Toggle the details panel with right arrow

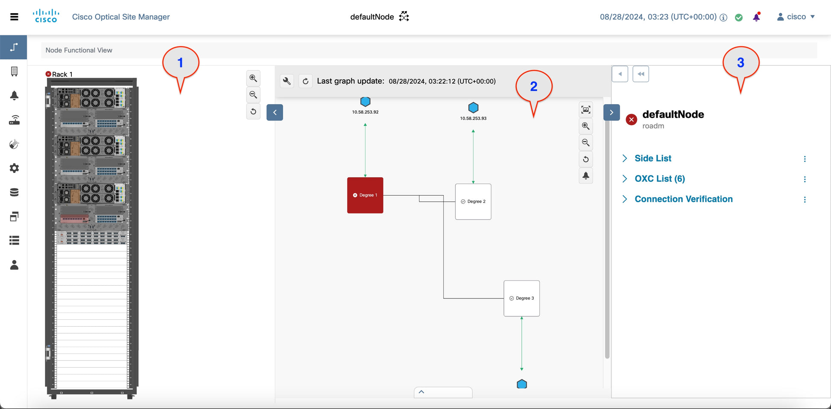click(x=612, y=112)
